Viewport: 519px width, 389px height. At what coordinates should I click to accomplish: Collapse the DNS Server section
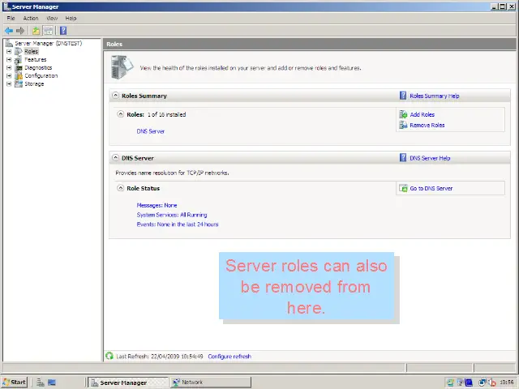coord(115,157)
